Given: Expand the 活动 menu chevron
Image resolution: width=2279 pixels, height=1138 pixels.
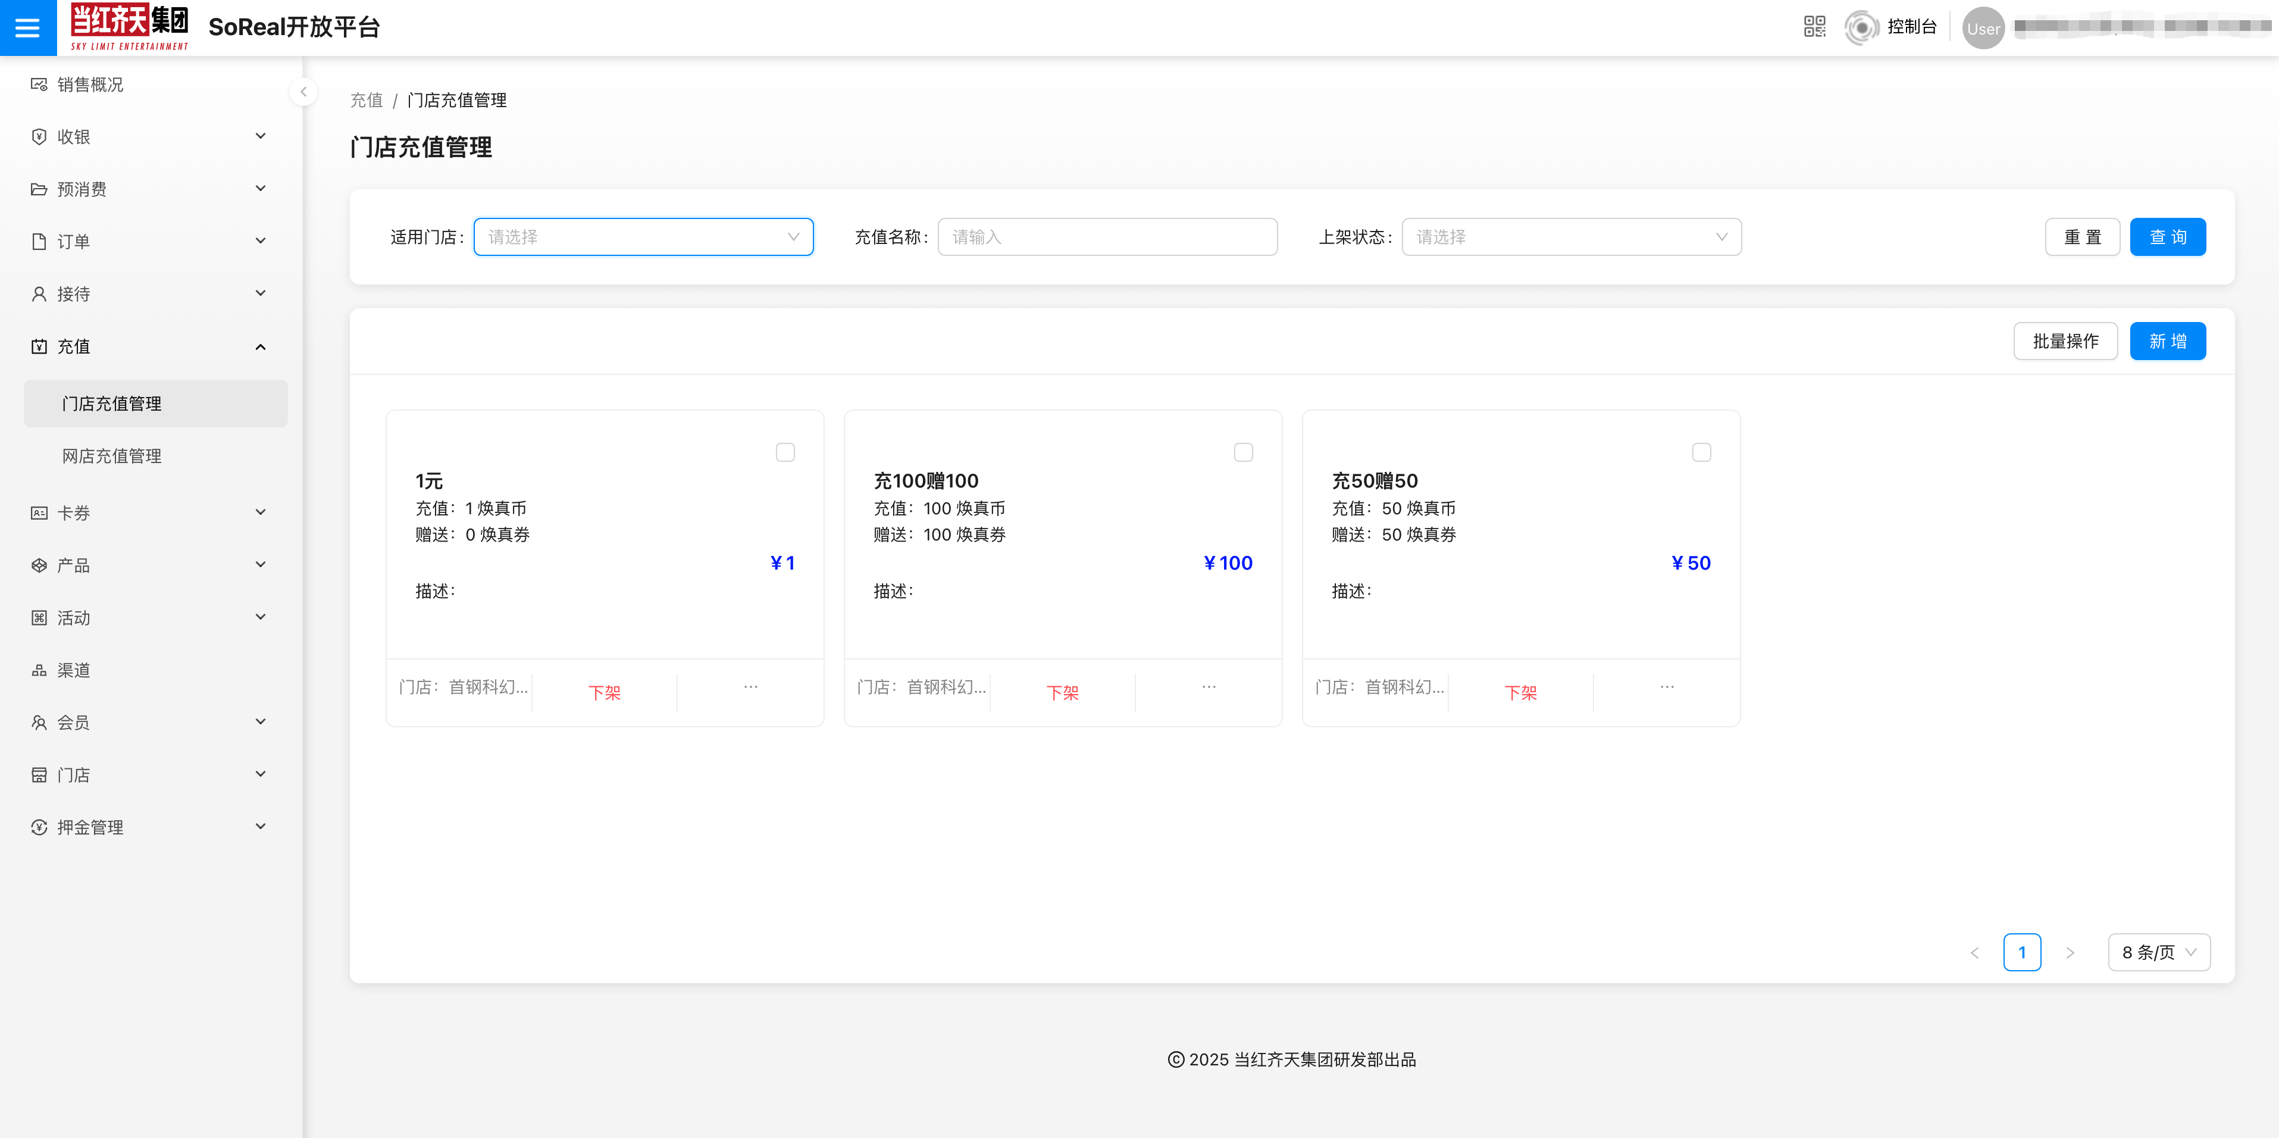Looking at the screenshot, I should (x=261, y=617).
